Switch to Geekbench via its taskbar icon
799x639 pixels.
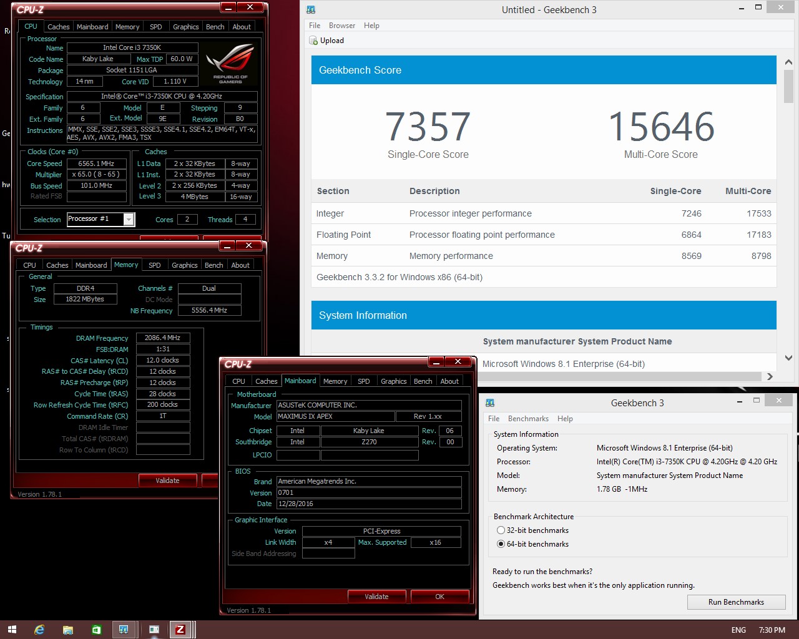click(x=124, y=630)
